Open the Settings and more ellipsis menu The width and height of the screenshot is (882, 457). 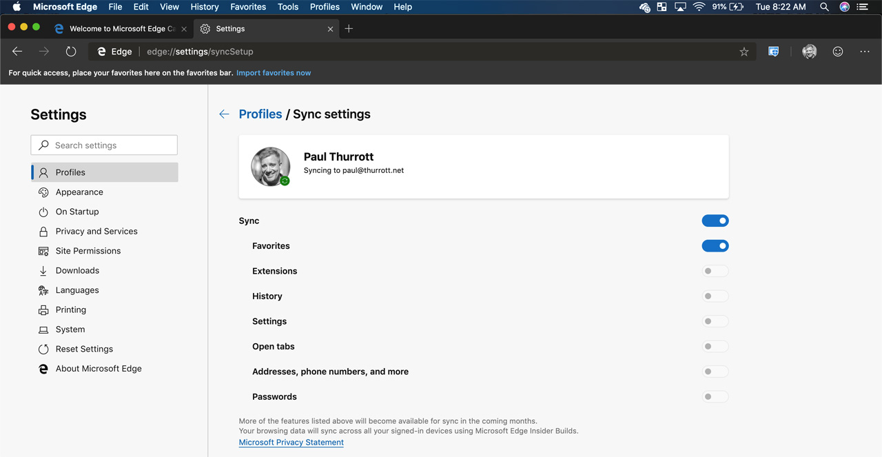(x=865, y=52)
